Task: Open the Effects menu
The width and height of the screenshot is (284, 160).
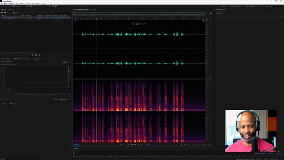Action: [x=21, y=4]
